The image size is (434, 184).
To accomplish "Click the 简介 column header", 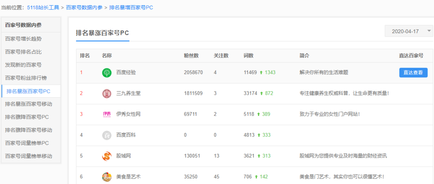I will pyautogui.click(x=305, y=55).
